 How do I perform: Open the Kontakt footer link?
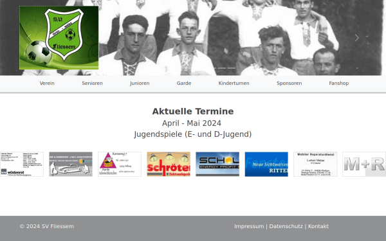click(x=318, y=226)
